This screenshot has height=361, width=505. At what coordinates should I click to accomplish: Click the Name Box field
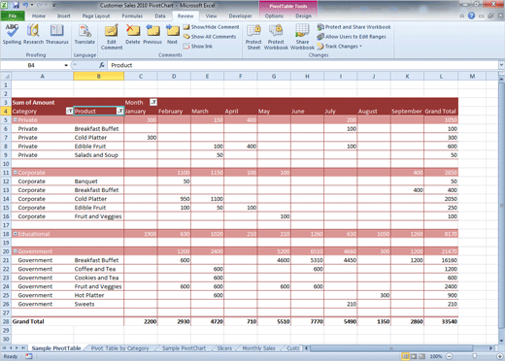(x=32, y=65)
